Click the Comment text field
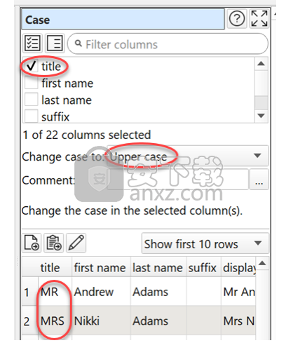 tap(177, 180)
